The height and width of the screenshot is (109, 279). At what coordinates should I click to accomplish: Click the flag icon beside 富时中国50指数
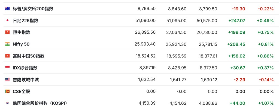click(x=7, y=56)
